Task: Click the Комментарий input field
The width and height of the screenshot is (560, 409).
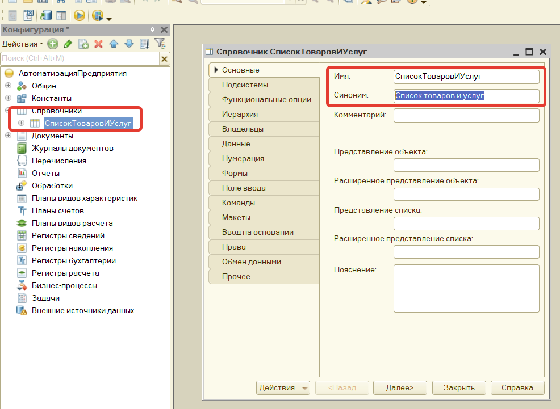Action: click(466, 115)
